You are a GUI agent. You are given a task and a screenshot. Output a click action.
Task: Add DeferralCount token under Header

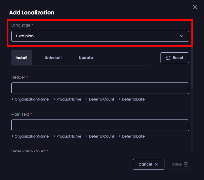tap(100, 99)
